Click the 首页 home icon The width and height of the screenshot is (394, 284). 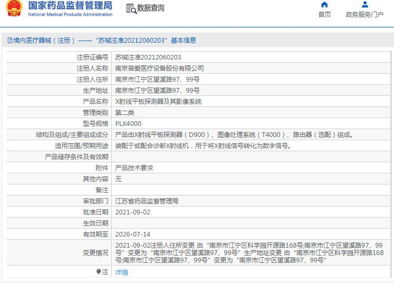pyautogui.click(x=324, y=5)
